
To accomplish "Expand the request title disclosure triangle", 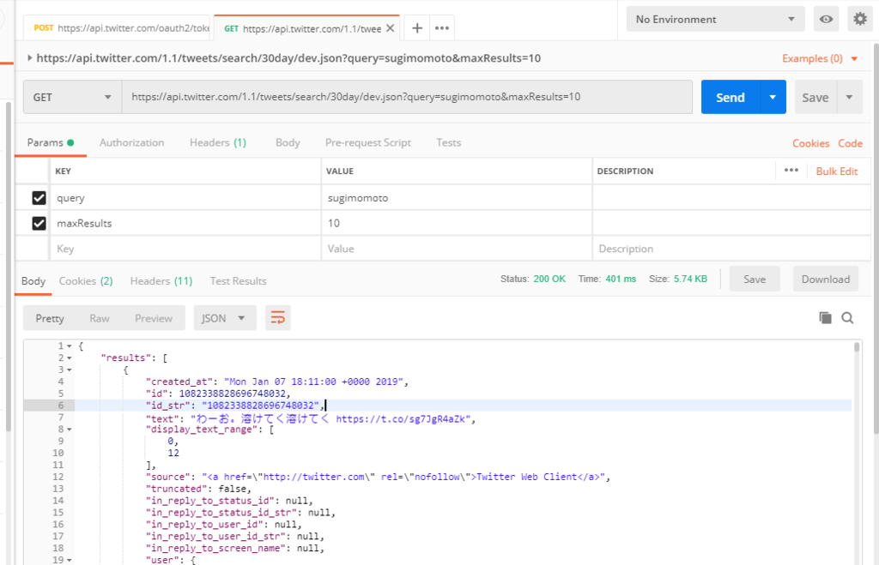I will pos(30,57).
